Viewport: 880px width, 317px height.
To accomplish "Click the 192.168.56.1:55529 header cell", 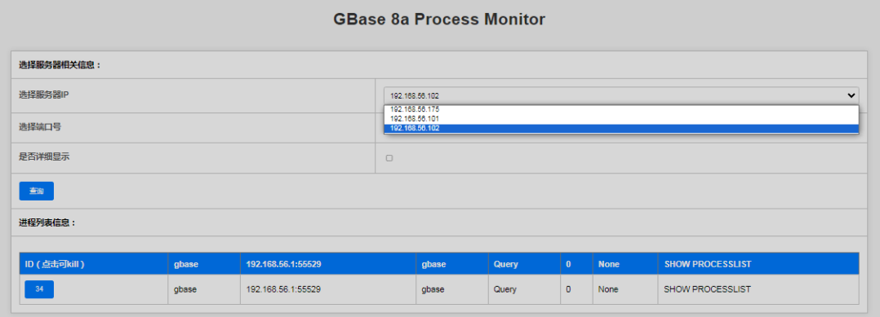I will 283,264.
